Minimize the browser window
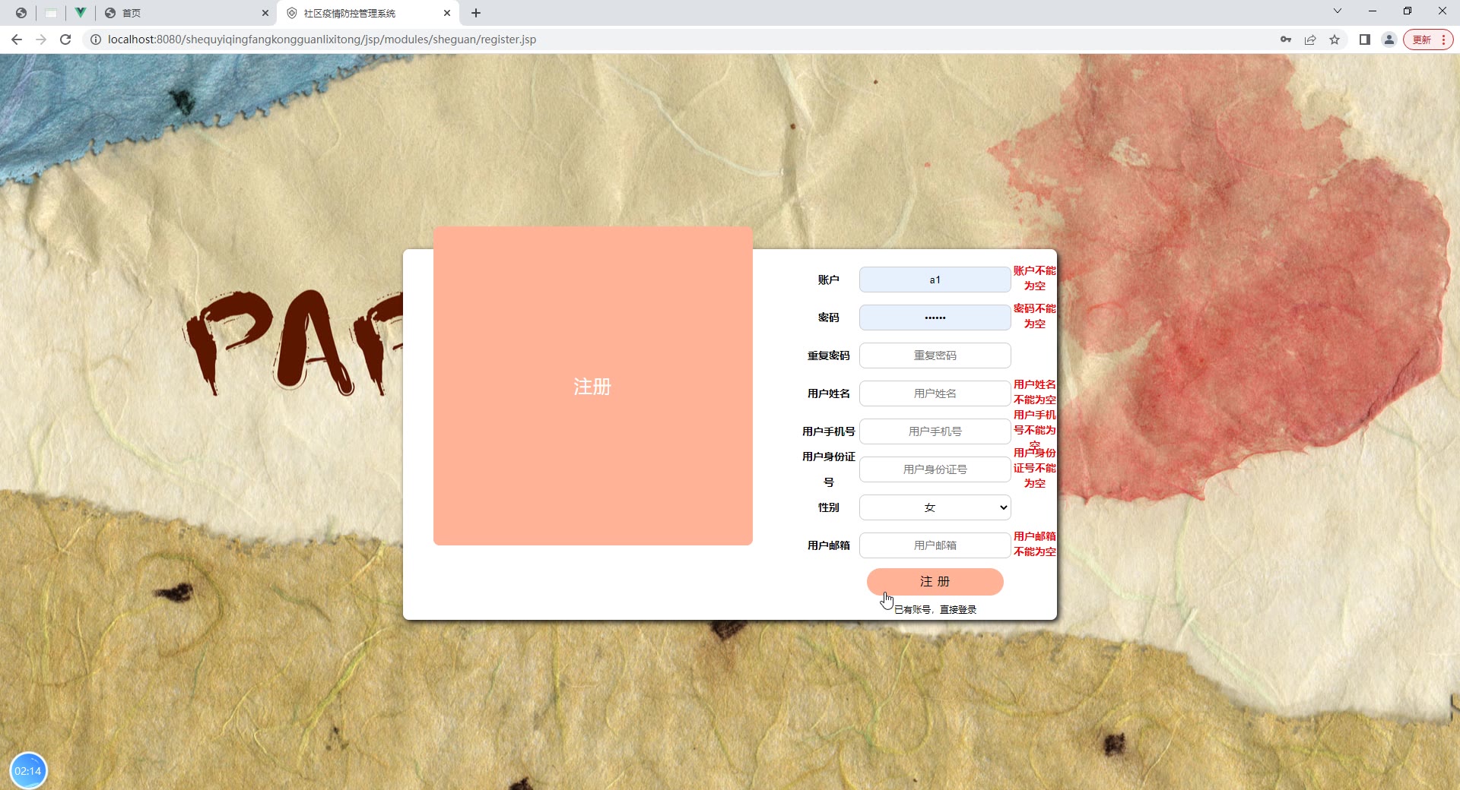This screenshot has height=790, width=1460. click(x=1373, y=11)
